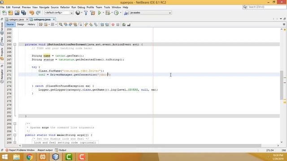Comment selected lines icon
The image size is (287, 161).
click(x=124, y=25)
